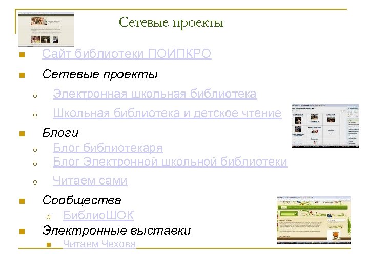Screen dimensions: 369x276
Task: Open the green website screenshot thumbnail beside Сообщества
Action: click(314, 220)
